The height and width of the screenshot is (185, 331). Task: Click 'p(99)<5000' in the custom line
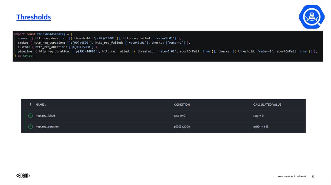(x=81, y=47)
